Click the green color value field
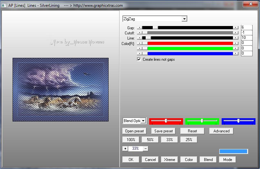Viewport: 260px width, 169px height. [246, 48]
